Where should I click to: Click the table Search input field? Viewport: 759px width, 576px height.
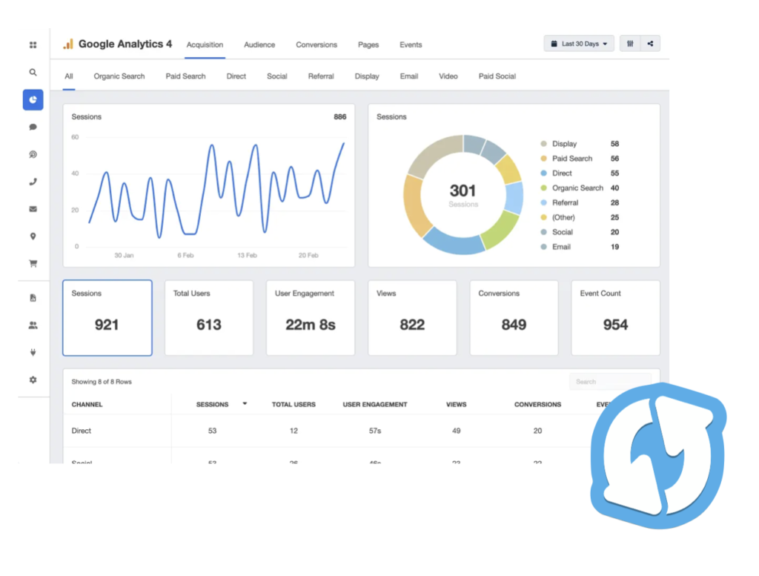click(610, 382)
